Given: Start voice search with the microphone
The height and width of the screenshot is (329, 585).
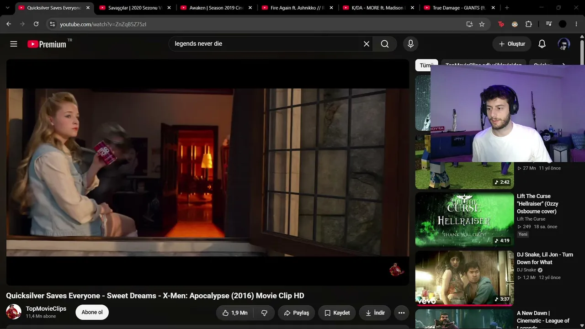Looking at the screenshot, I should coord(410,44).
